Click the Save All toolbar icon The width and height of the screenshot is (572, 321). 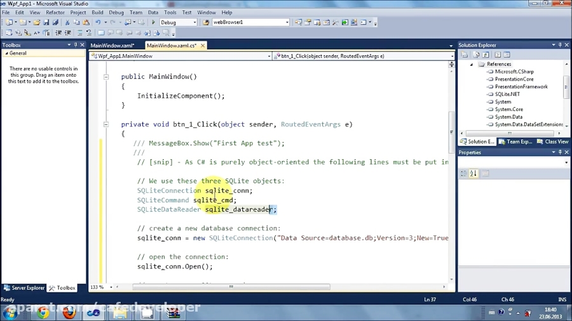[x=56, y=22]
